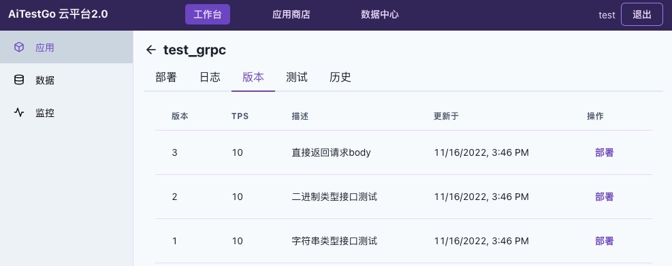
Task: Switch to the 部署 tab
Action: (x=166, y=77)
